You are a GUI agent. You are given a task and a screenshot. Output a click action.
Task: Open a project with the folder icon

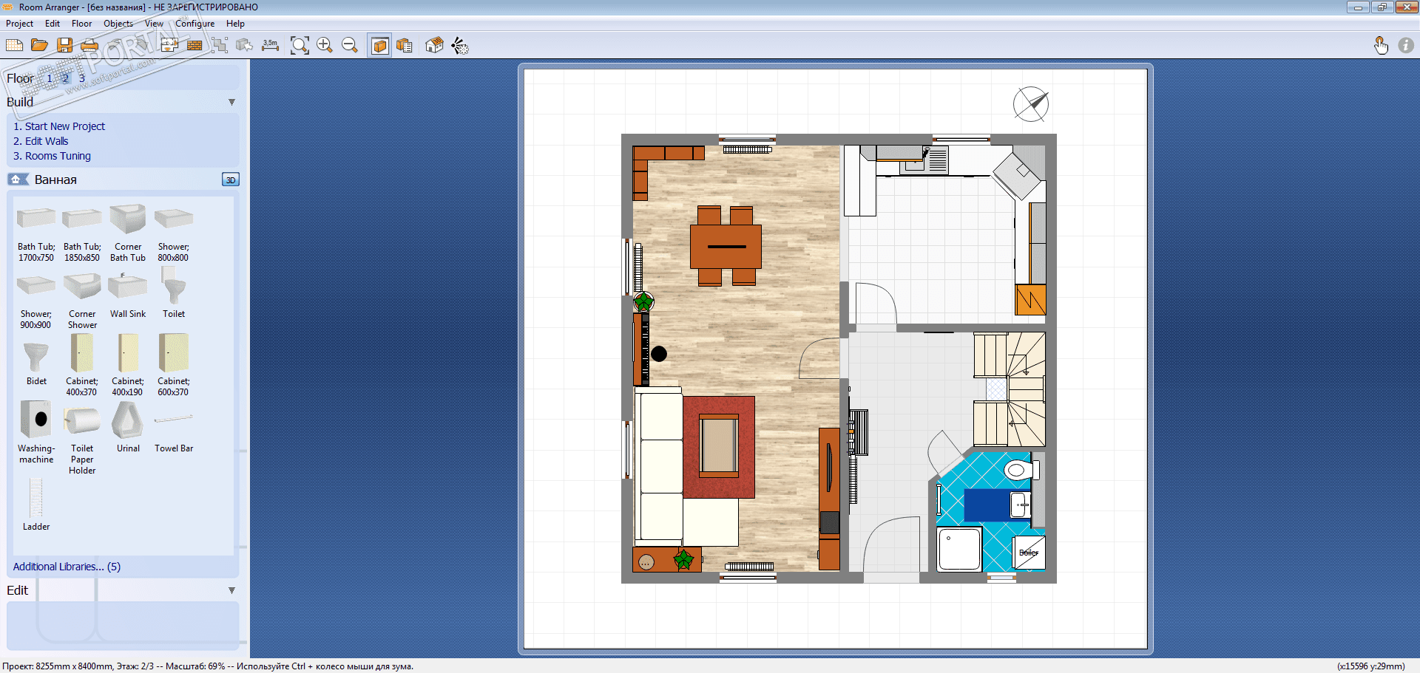[40, 46]
